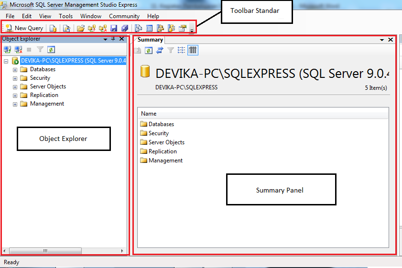Open the Window menu
Image resolution: width=402 pixels, height=268 pixels.
[x=91, y=16]
